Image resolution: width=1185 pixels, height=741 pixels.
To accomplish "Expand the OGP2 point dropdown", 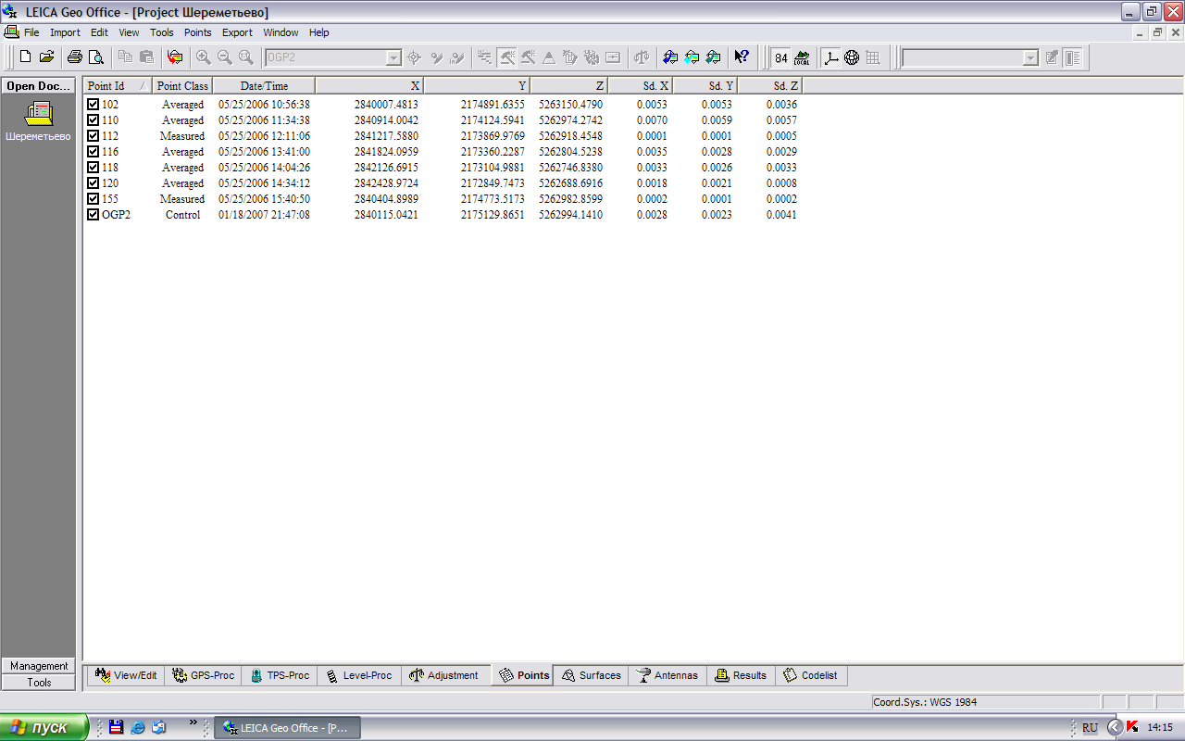I will 393,57.
